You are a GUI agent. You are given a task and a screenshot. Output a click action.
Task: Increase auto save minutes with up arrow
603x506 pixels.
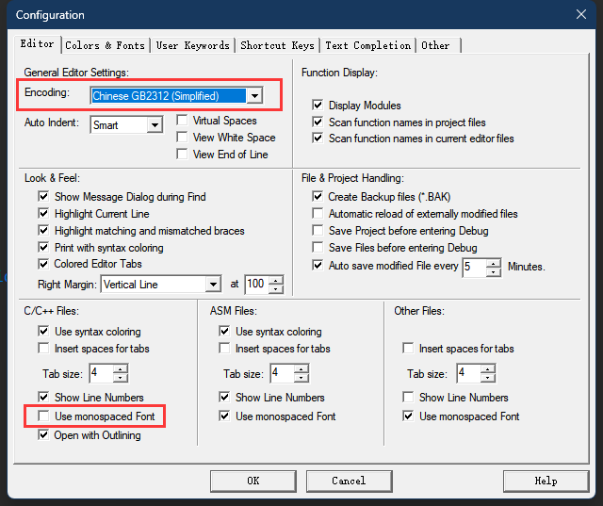pos(494,263)
